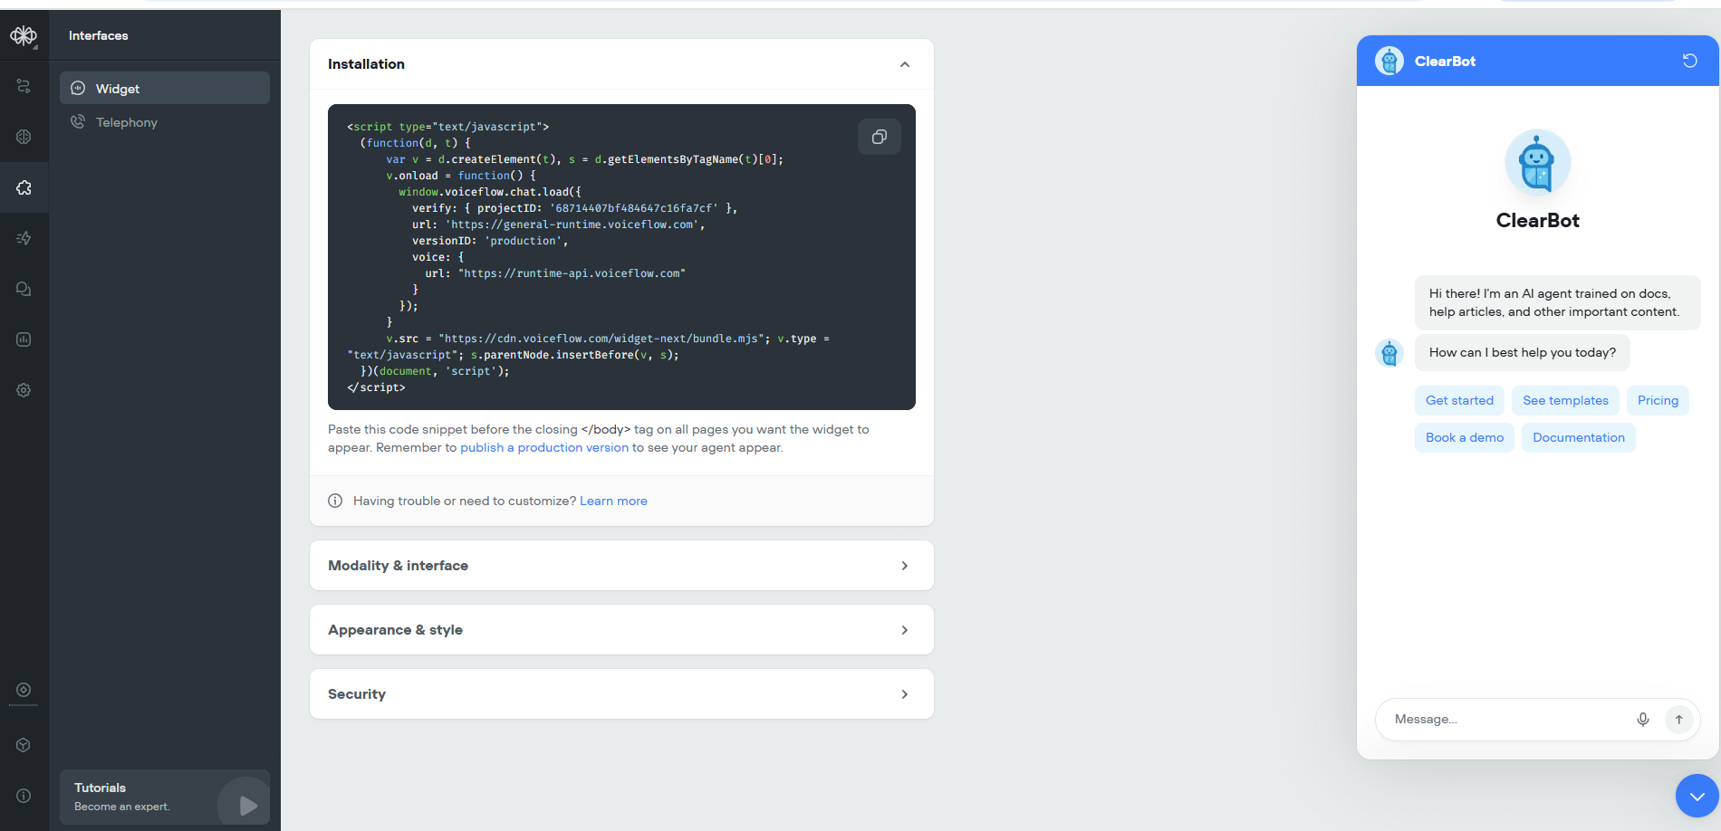Screen dimensions: 1721x831
Task: Click the 'How can I best help you today?' message
Action: (x=1523, y=352)
